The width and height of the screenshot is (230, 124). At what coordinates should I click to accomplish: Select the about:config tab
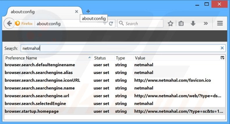[x=43, y=12]
